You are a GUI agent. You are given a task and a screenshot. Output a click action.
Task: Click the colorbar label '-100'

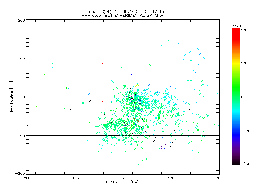point(245,131)
